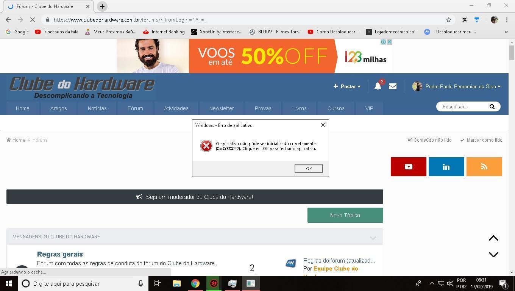The width and height of the screenshot is (515, 291).
Task: Open the Livros menu item
Action: pos(300,108)
